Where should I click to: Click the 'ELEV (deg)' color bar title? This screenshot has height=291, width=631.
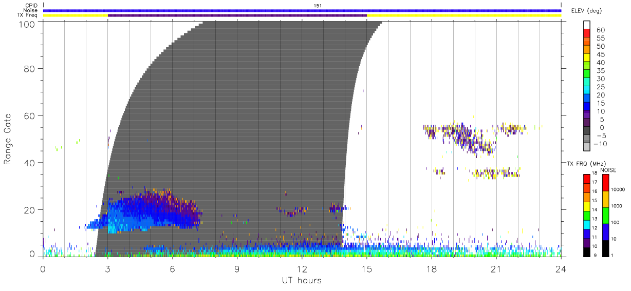586,10
